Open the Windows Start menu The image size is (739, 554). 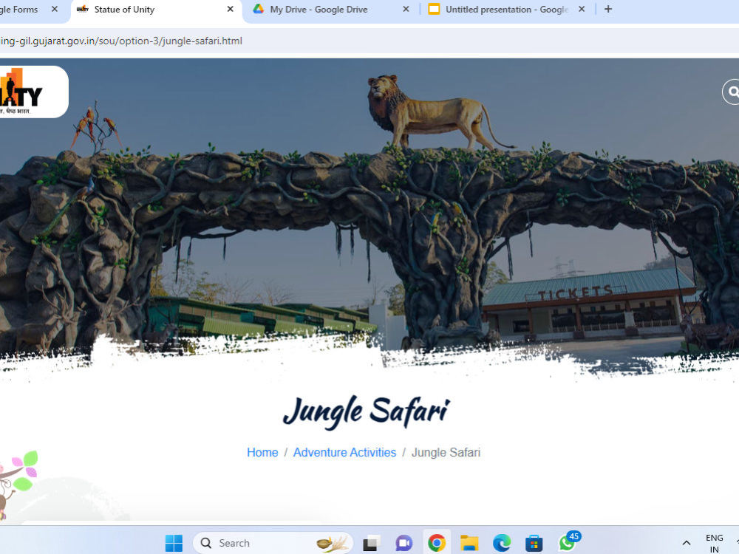(174, 543)
